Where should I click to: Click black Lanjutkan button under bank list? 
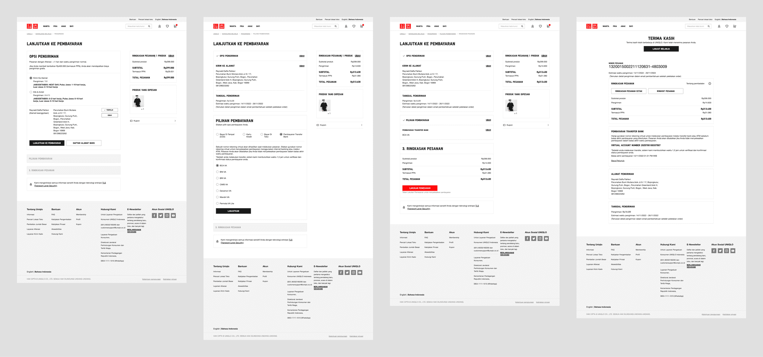tap(233, 211)
